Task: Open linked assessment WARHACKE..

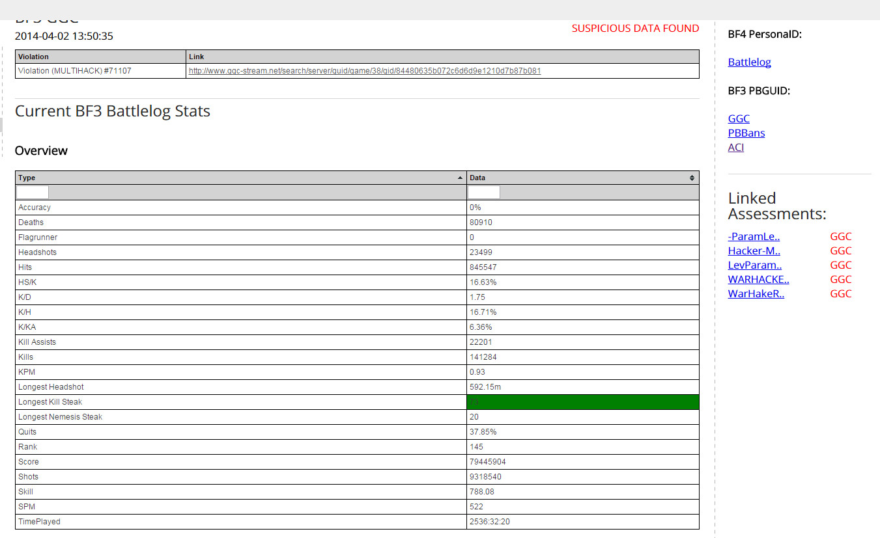Action: pyautogui.click(x=758, y=280)
